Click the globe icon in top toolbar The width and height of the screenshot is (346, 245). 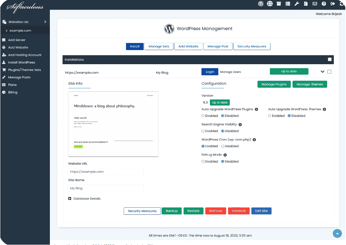pos(270,4)
